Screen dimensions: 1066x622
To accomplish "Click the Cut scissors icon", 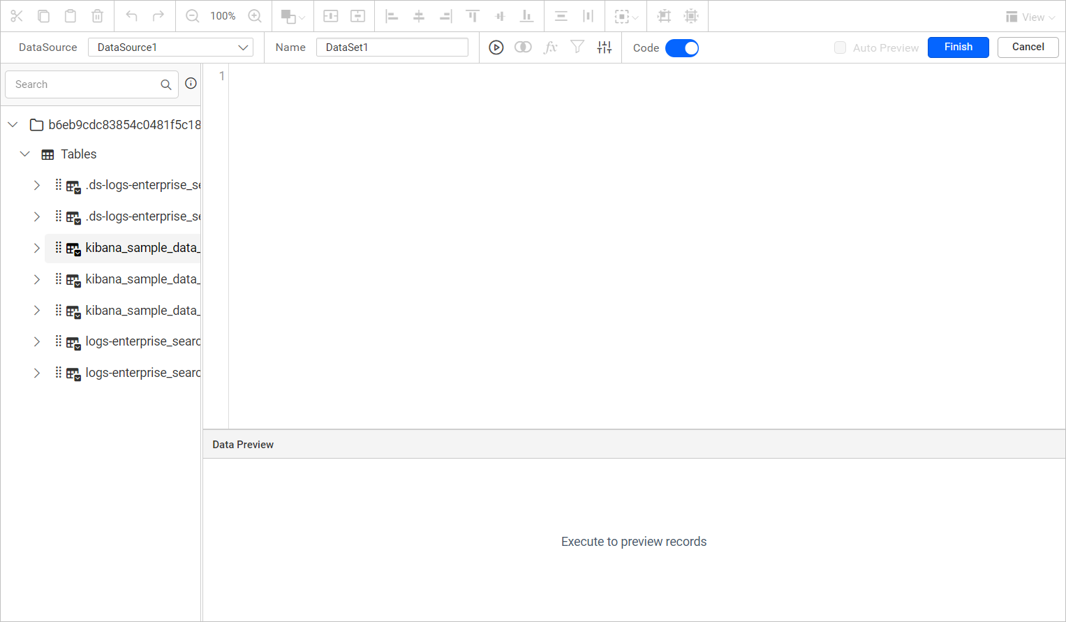I will (17, 16).
